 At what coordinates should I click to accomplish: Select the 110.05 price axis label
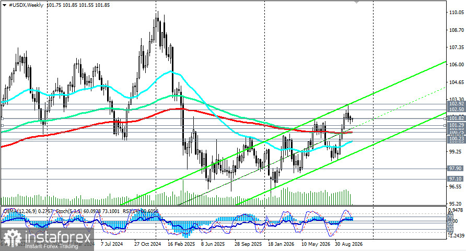(457, 13)
